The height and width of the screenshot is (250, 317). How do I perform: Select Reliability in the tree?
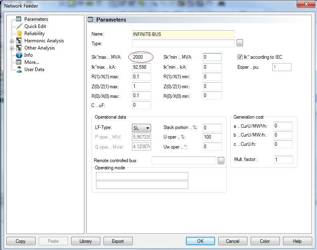click(x=34, y=34)
